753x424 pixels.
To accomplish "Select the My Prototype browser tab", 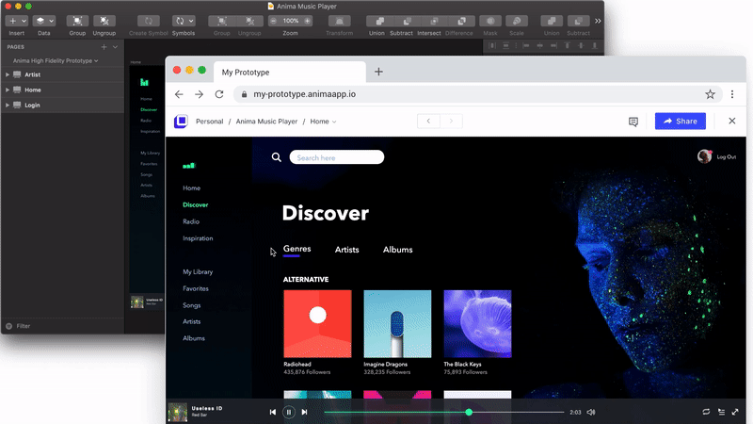I will (x=290, y=73).
